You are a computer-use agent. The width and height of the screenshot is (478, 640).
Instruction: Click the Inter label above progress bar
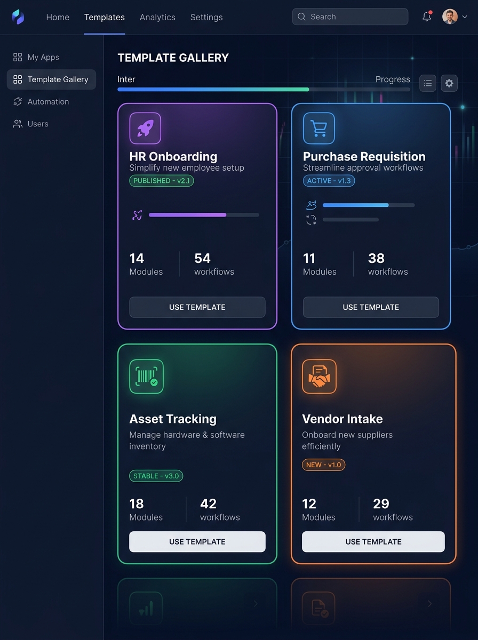click(x=126, y=79)
